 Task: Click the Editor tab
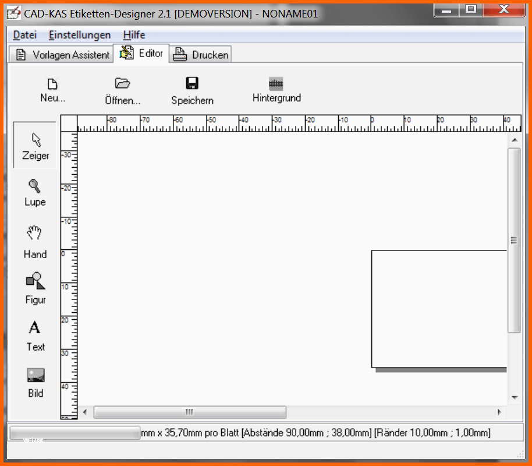click(x=143, y=53)
